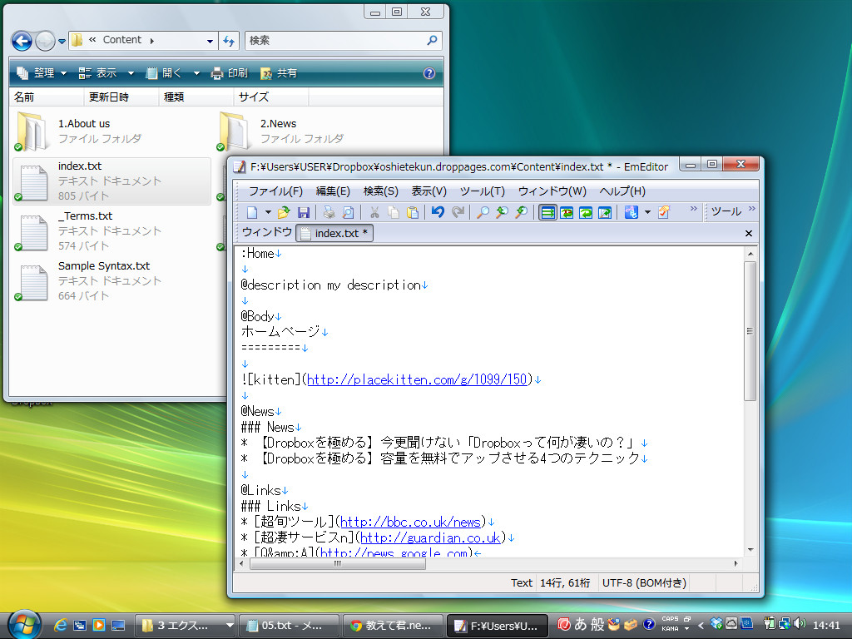
Task: Toggle Wrap by Page mode
Action: point(605,212)
